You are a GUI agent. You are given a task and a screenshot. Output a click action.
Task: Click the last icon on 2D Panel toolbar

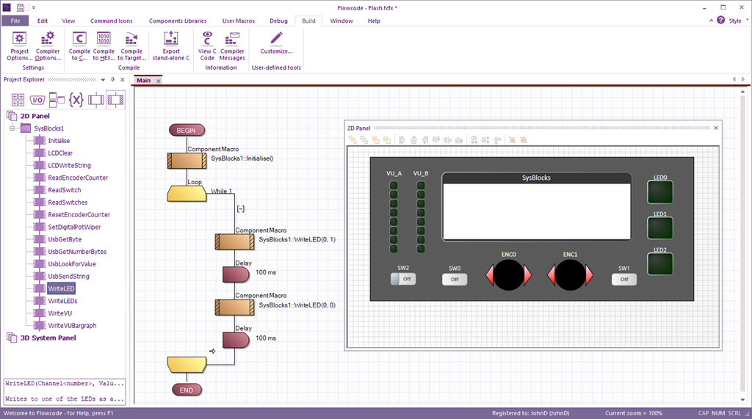tap(524, 139)
